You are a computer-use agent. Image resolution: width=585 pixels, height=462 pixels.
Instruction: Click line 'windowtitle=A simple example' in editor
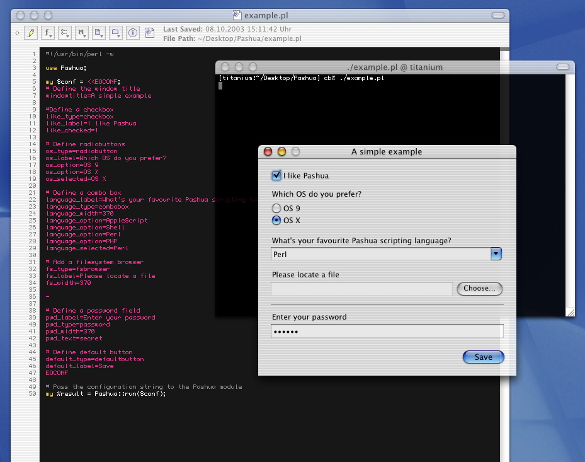(98, 96)
